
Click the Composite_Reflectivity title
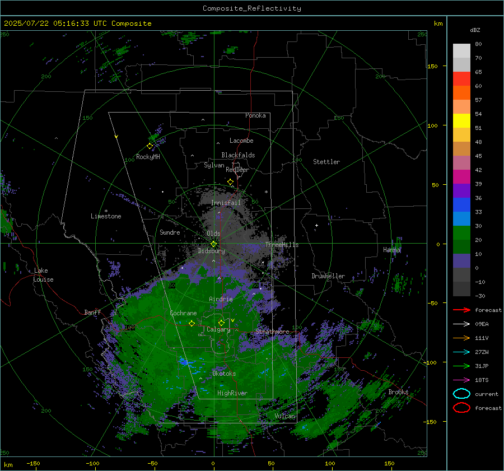tap(252, 8)
